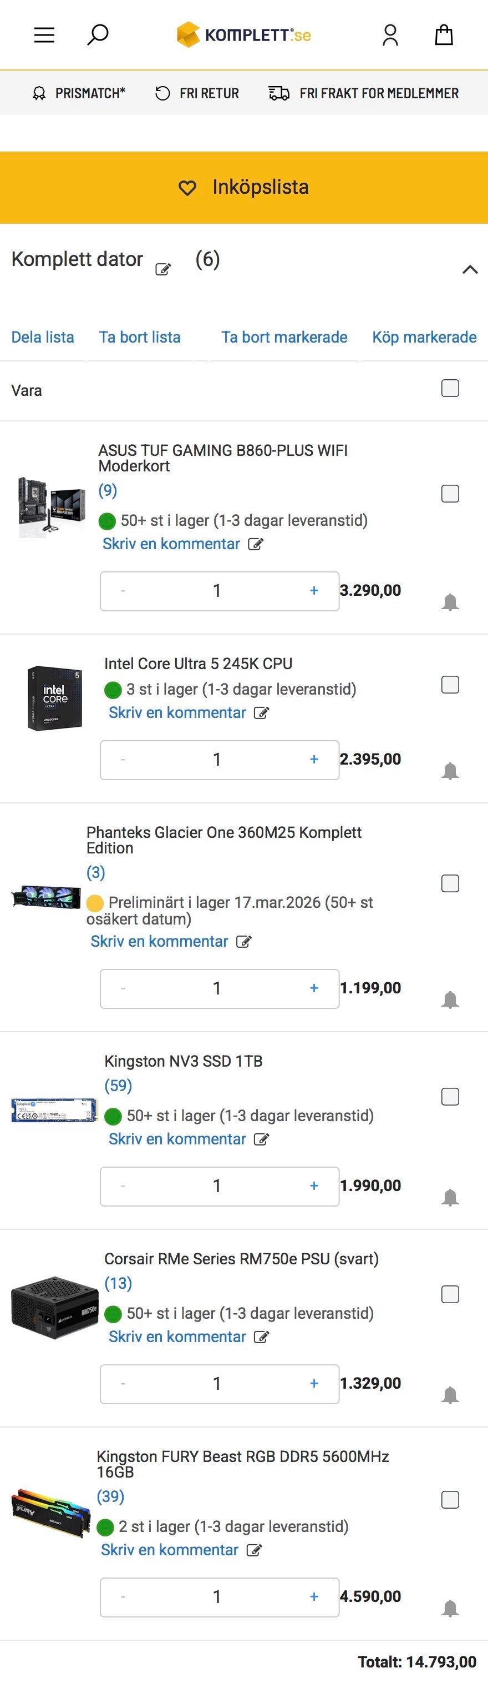Click quantity field for Kingston NV3 SSD
Screen dimensions: 488x1683
[217, 1185]
